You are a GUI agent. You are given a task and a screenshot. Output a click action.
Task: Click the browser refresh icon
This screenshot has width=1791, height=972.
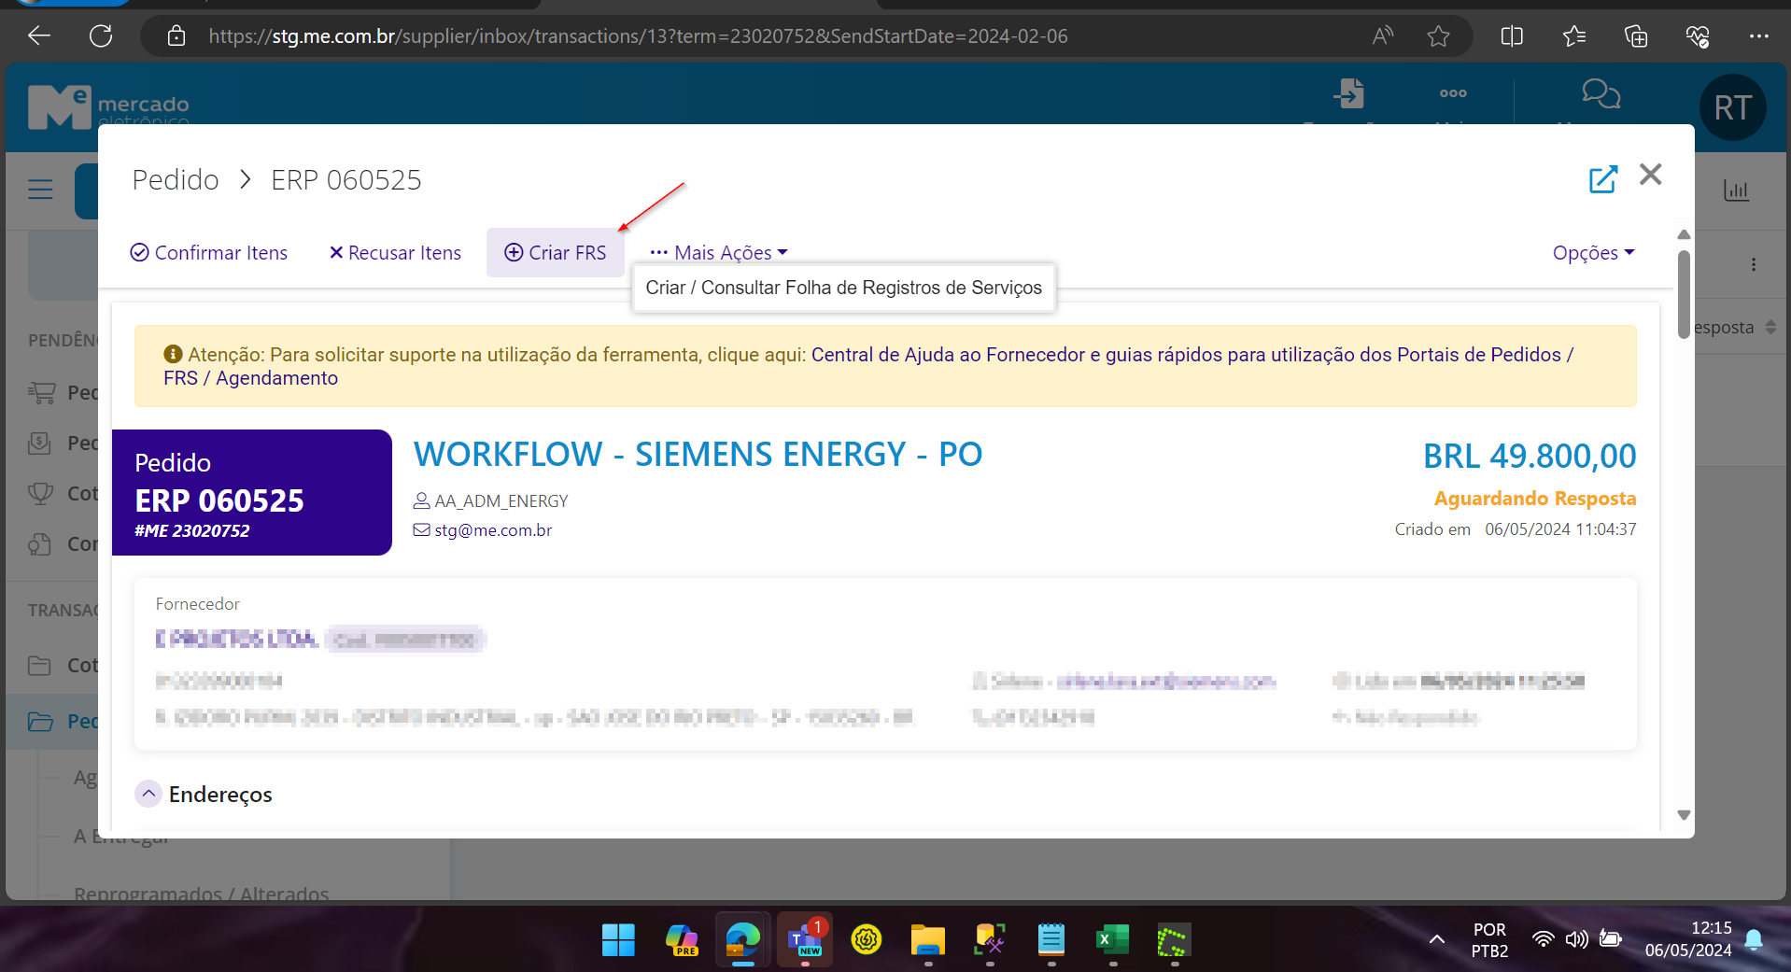[101, 36]
